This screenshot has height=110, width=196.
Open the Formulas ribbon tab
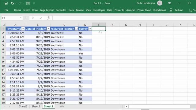point(61,10)
